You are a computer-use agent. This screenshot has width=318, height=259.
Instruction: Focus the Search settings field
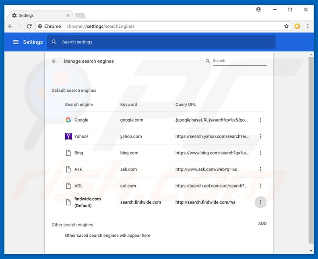coord(161,42)
